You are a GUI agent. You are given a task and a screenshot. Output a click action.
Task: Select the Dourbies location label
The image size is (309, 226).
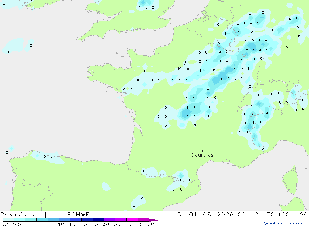(x=202, y=155)
